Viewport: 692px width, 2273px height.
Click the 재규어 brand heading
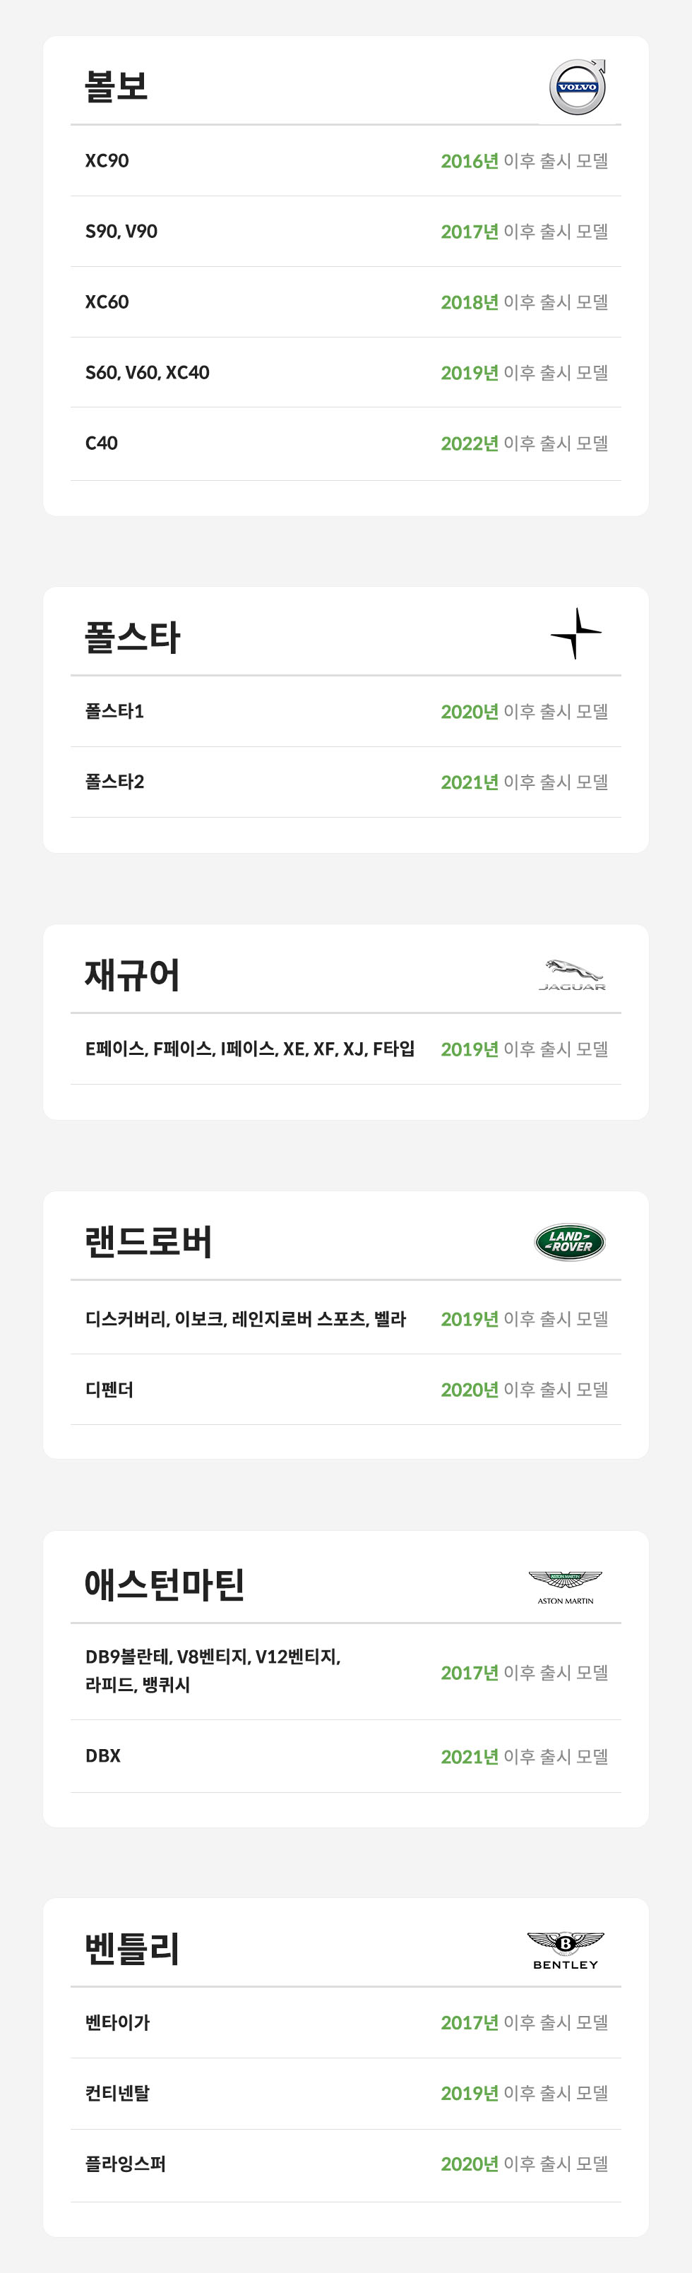tap(131, 975)
